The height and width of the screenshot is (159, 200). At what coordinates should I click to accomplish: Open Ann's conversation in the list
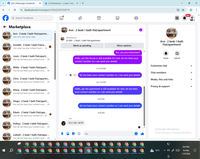tap(27, 36)
